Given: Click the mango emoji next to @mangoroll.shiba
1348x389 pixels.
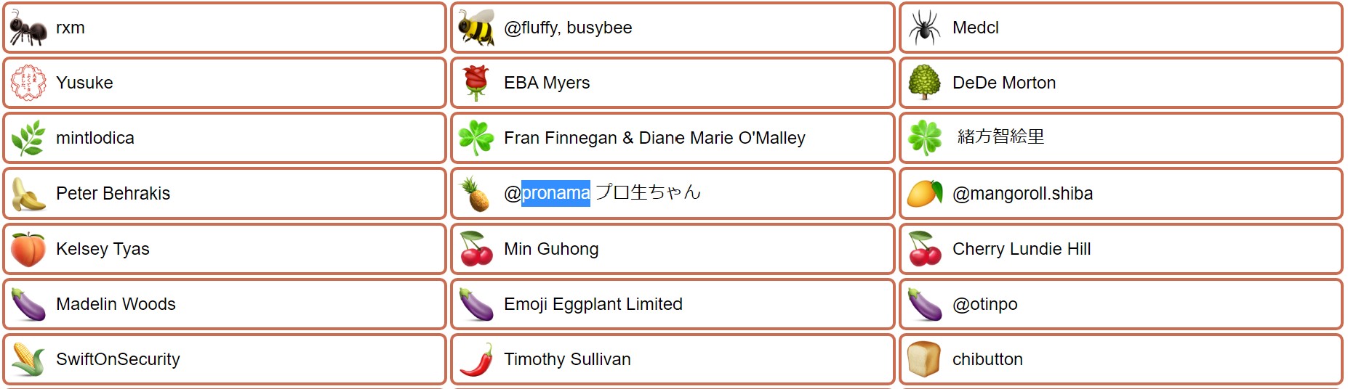Looking at the screenshot, I should tap(925, 194).
